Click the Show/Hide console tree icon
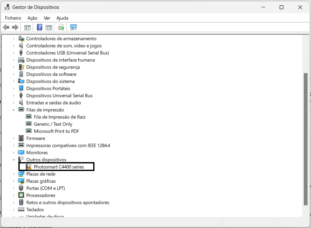The height and width of the screenshot is (228, 311). point(27,27)
